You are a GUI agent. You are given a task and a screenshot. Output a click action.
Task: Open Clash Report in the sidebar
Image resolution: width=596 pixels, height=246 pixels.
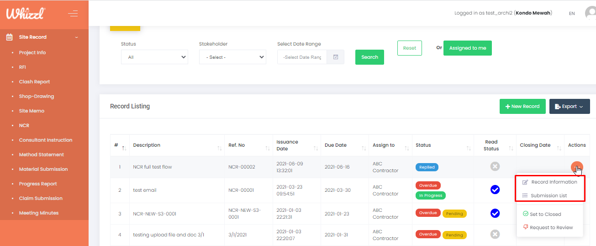[34, 82]
